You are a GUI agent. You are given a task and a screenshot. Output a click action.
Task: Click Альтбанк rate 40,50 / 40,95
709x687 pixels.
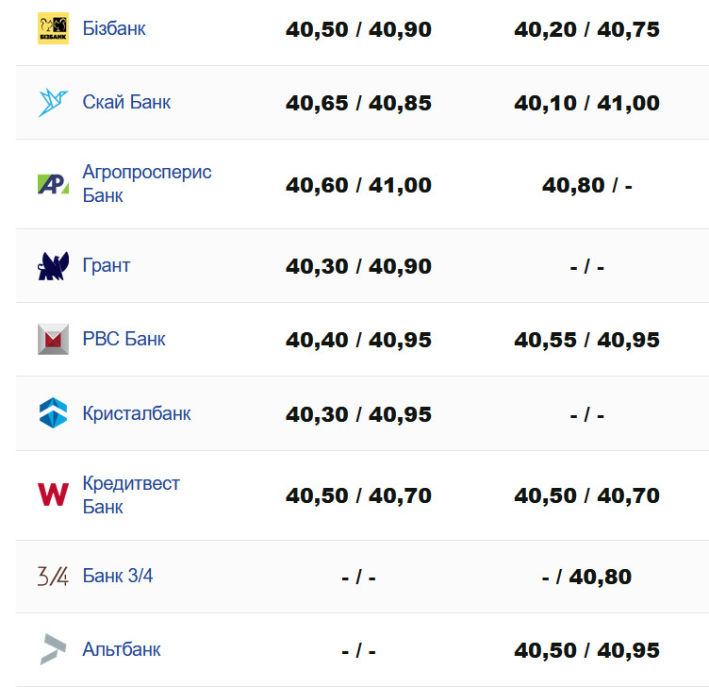pos(586,650)
